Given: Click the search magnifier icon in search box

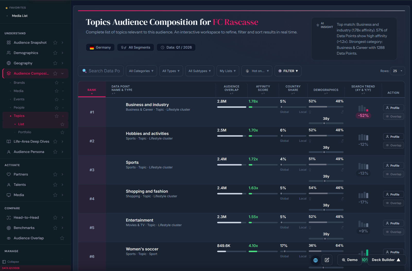Looking at the screenshot, I should [84, 71].
